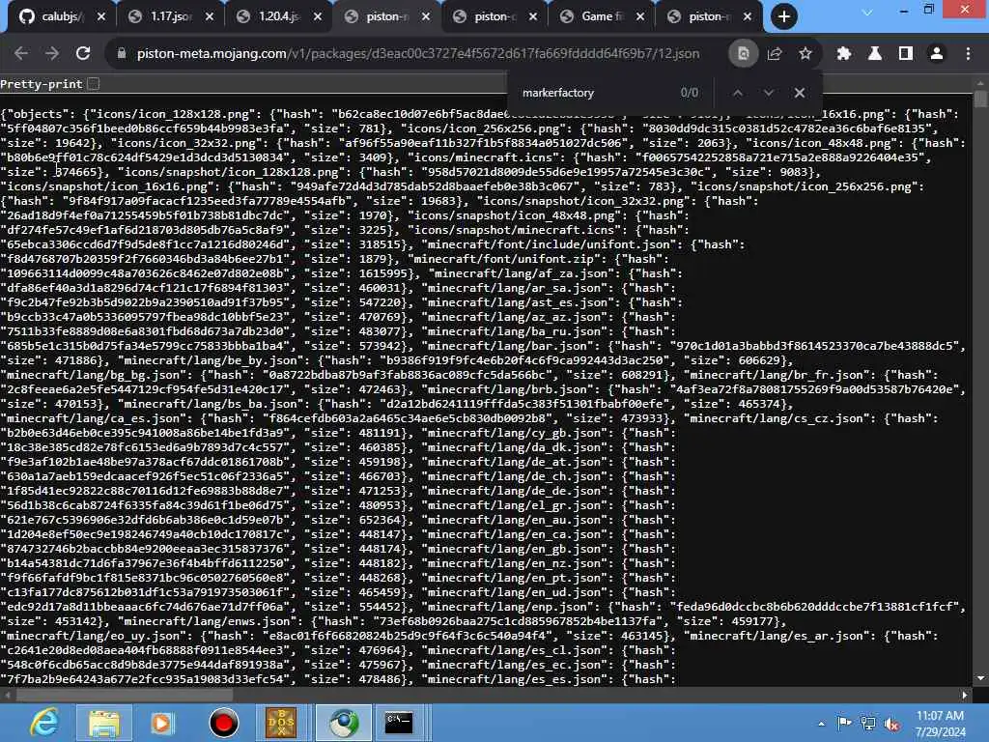Click the horizontal scrollbar right arrow

[x=965, y=696]
